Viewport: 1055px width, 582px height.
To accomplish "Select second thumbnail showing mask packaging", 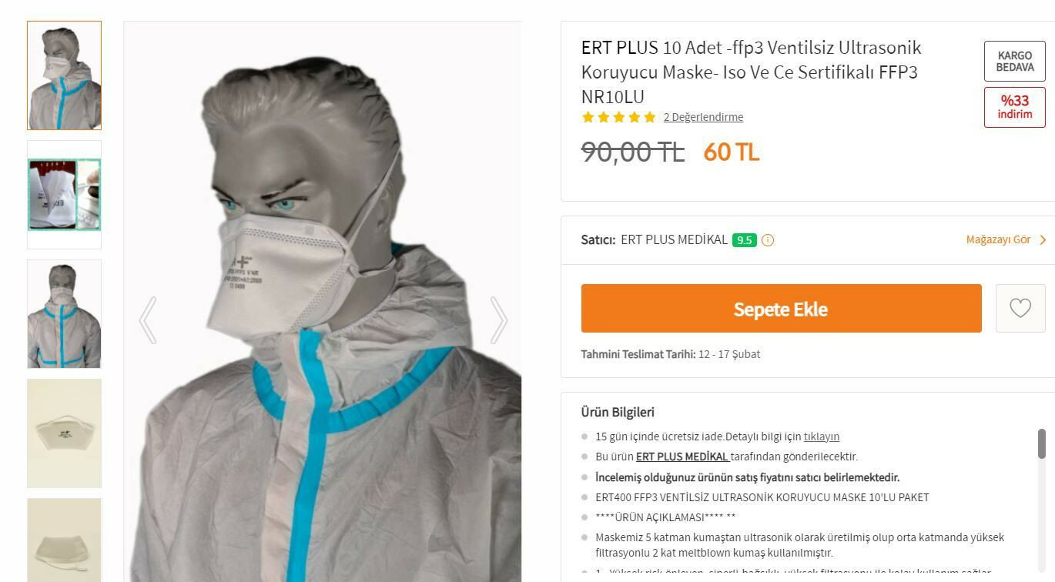I will point(64,195).
